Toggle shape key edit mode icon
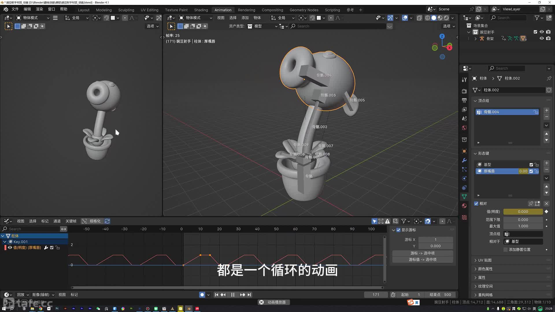This screenshot has height=312, width=555. click(x=537, y=204)
